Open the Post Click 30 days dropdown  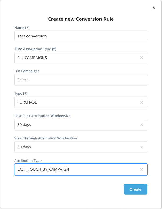click(75, 125)
